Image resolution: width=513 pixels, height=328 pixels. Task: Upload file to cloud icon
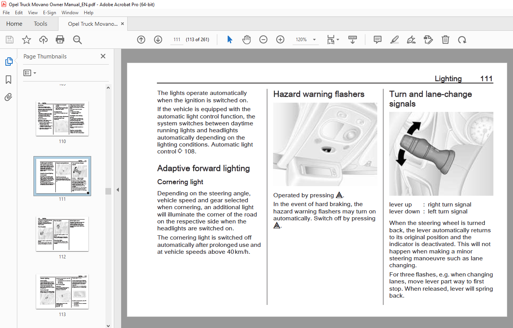[x=43, y=40]
